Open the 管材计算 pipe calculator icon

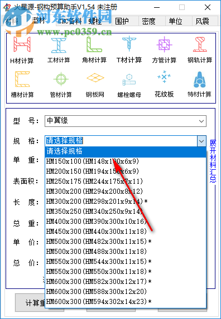(x=61, y=84)
